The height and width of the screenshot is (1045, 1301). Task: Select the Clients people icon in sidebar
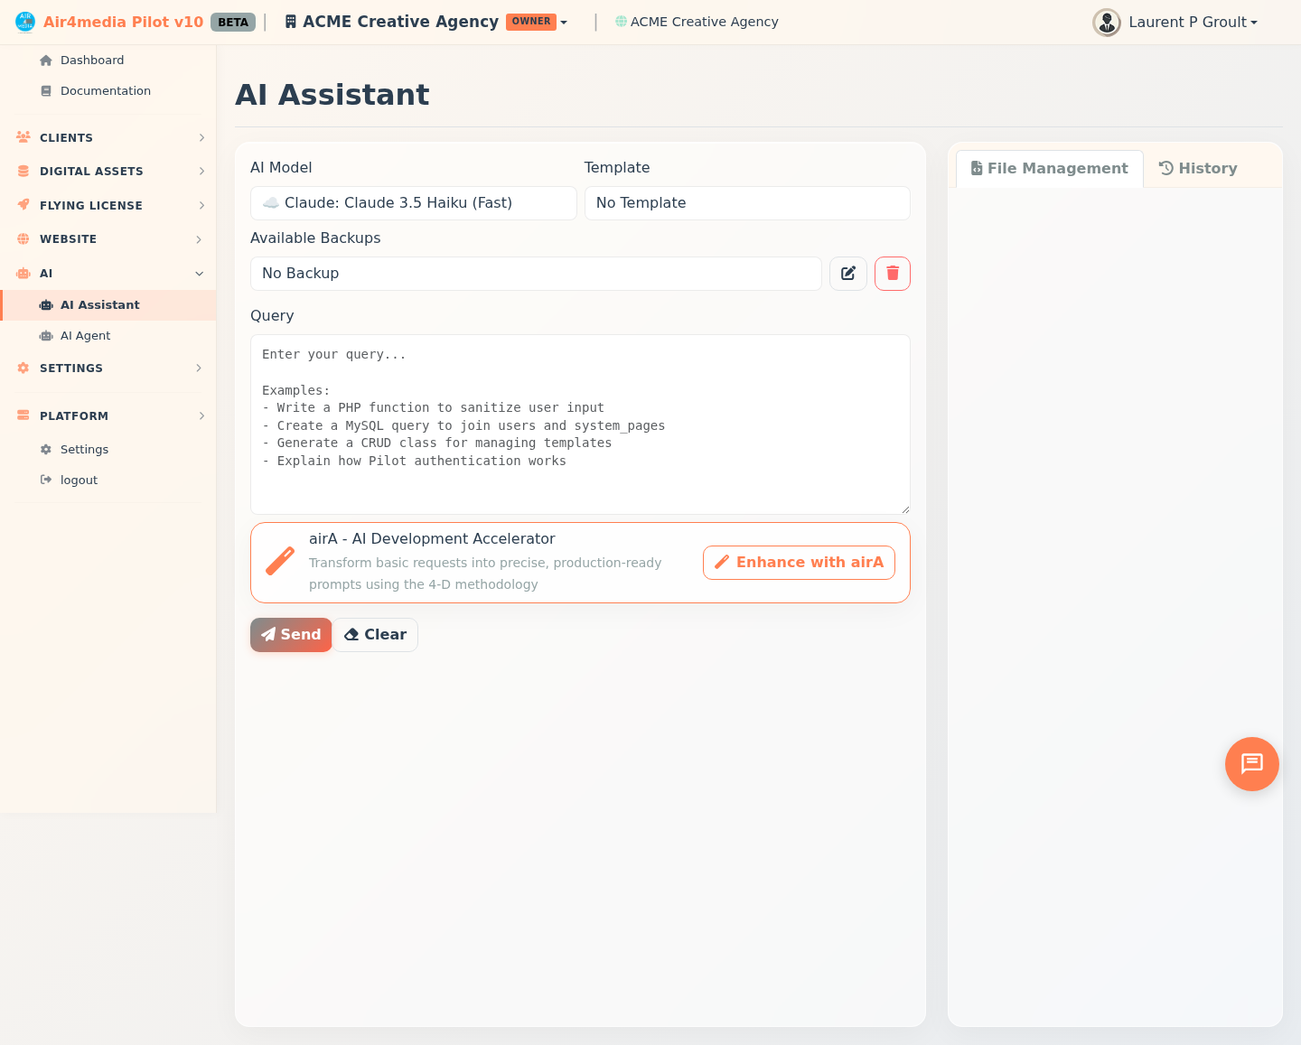tap(23, 136)
